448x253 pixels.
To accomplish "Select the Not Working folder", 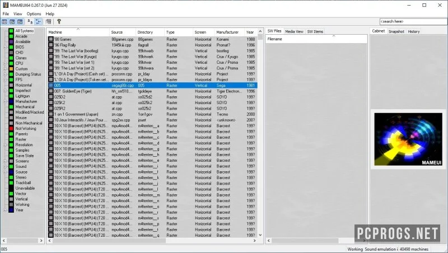I will click(26, 129).
